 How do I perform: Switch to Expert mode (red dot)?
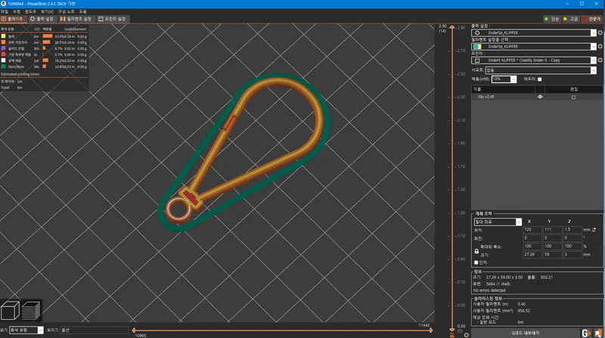pyautogui.click(x=592, y=18)
